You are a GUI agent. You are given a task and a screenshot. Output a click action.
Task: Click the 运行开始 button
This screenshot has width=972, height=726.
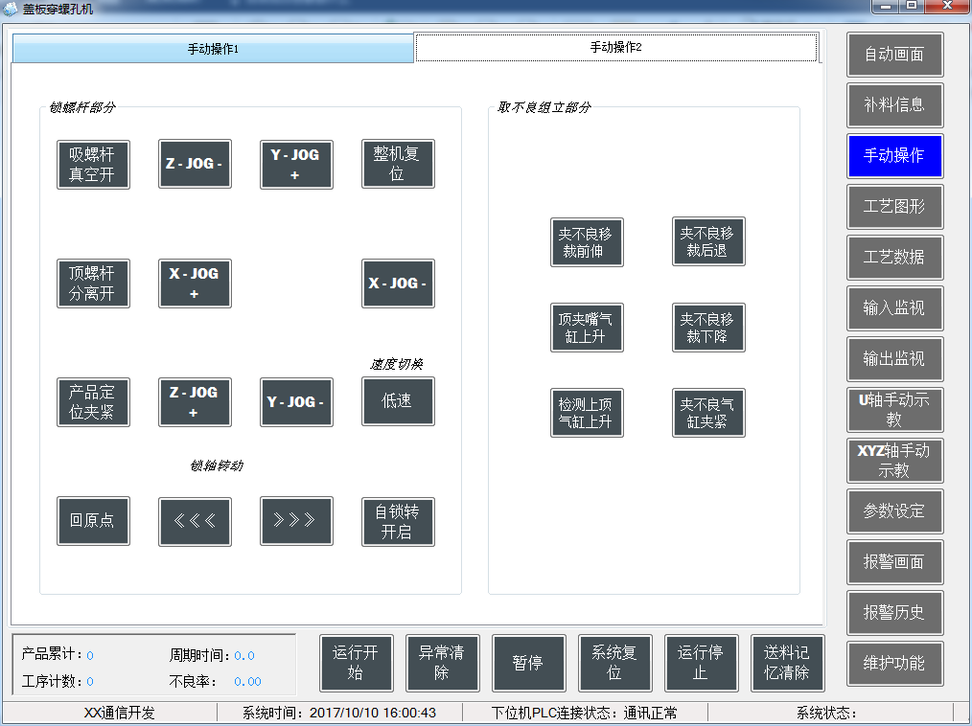pyautogui.click(x=356, y=663)
